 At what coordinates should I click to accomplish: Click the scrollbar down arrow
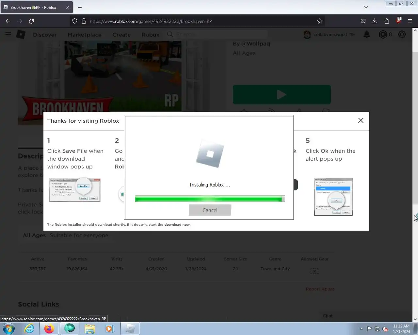tap(415, 319)
